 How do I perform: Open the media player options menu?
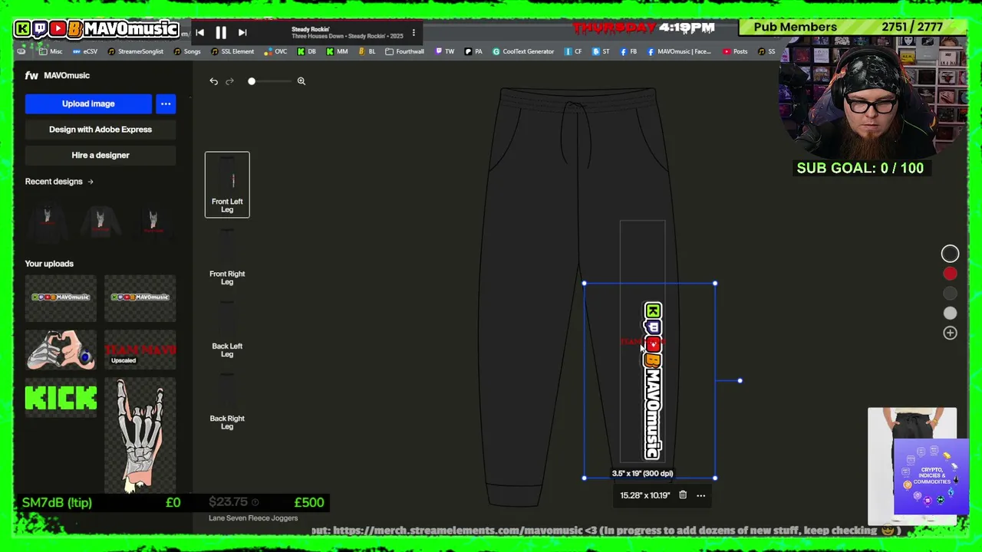[414, 32]
